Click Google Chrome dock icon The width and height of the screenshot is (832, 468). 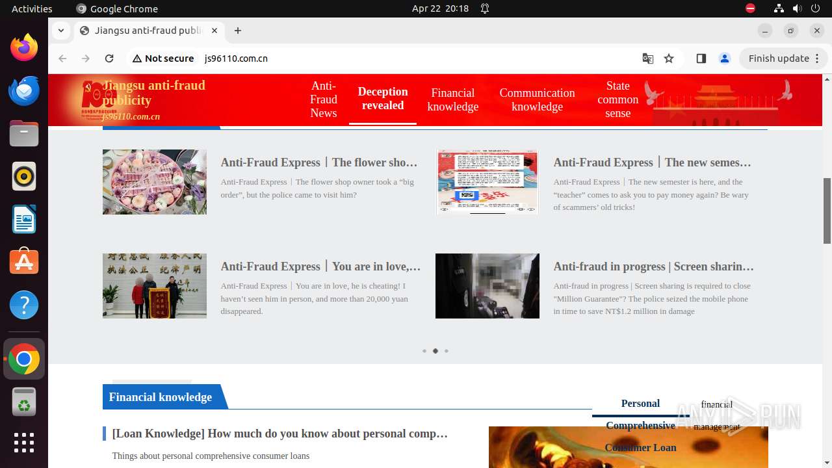coord(24,359)
